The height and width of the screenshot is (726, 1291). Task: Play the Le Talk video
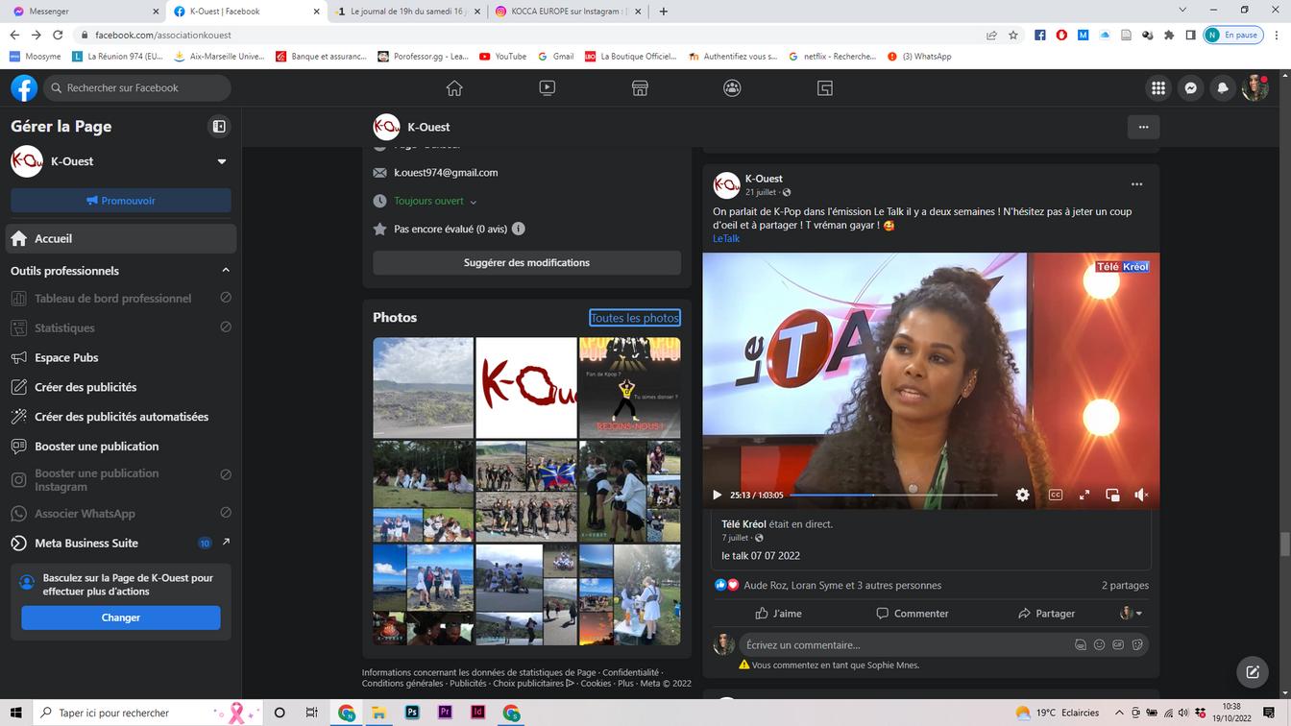(x=717, y=495)
